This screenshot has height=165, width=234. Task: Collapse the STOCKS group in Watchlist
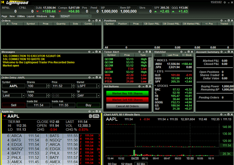155,86
